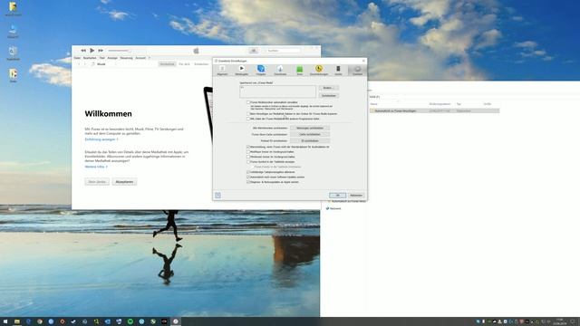Image resolution: width=580 pixels, height=326 pixels.
Task: Open the Weitere Infos link in iTunes
Action: [96, 167]
